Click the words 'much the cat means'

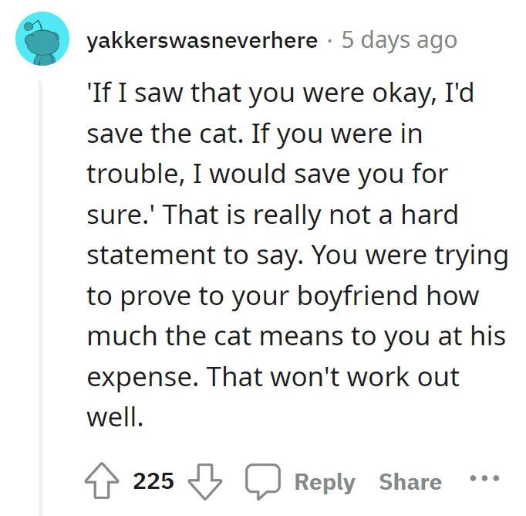click(215, 336)
